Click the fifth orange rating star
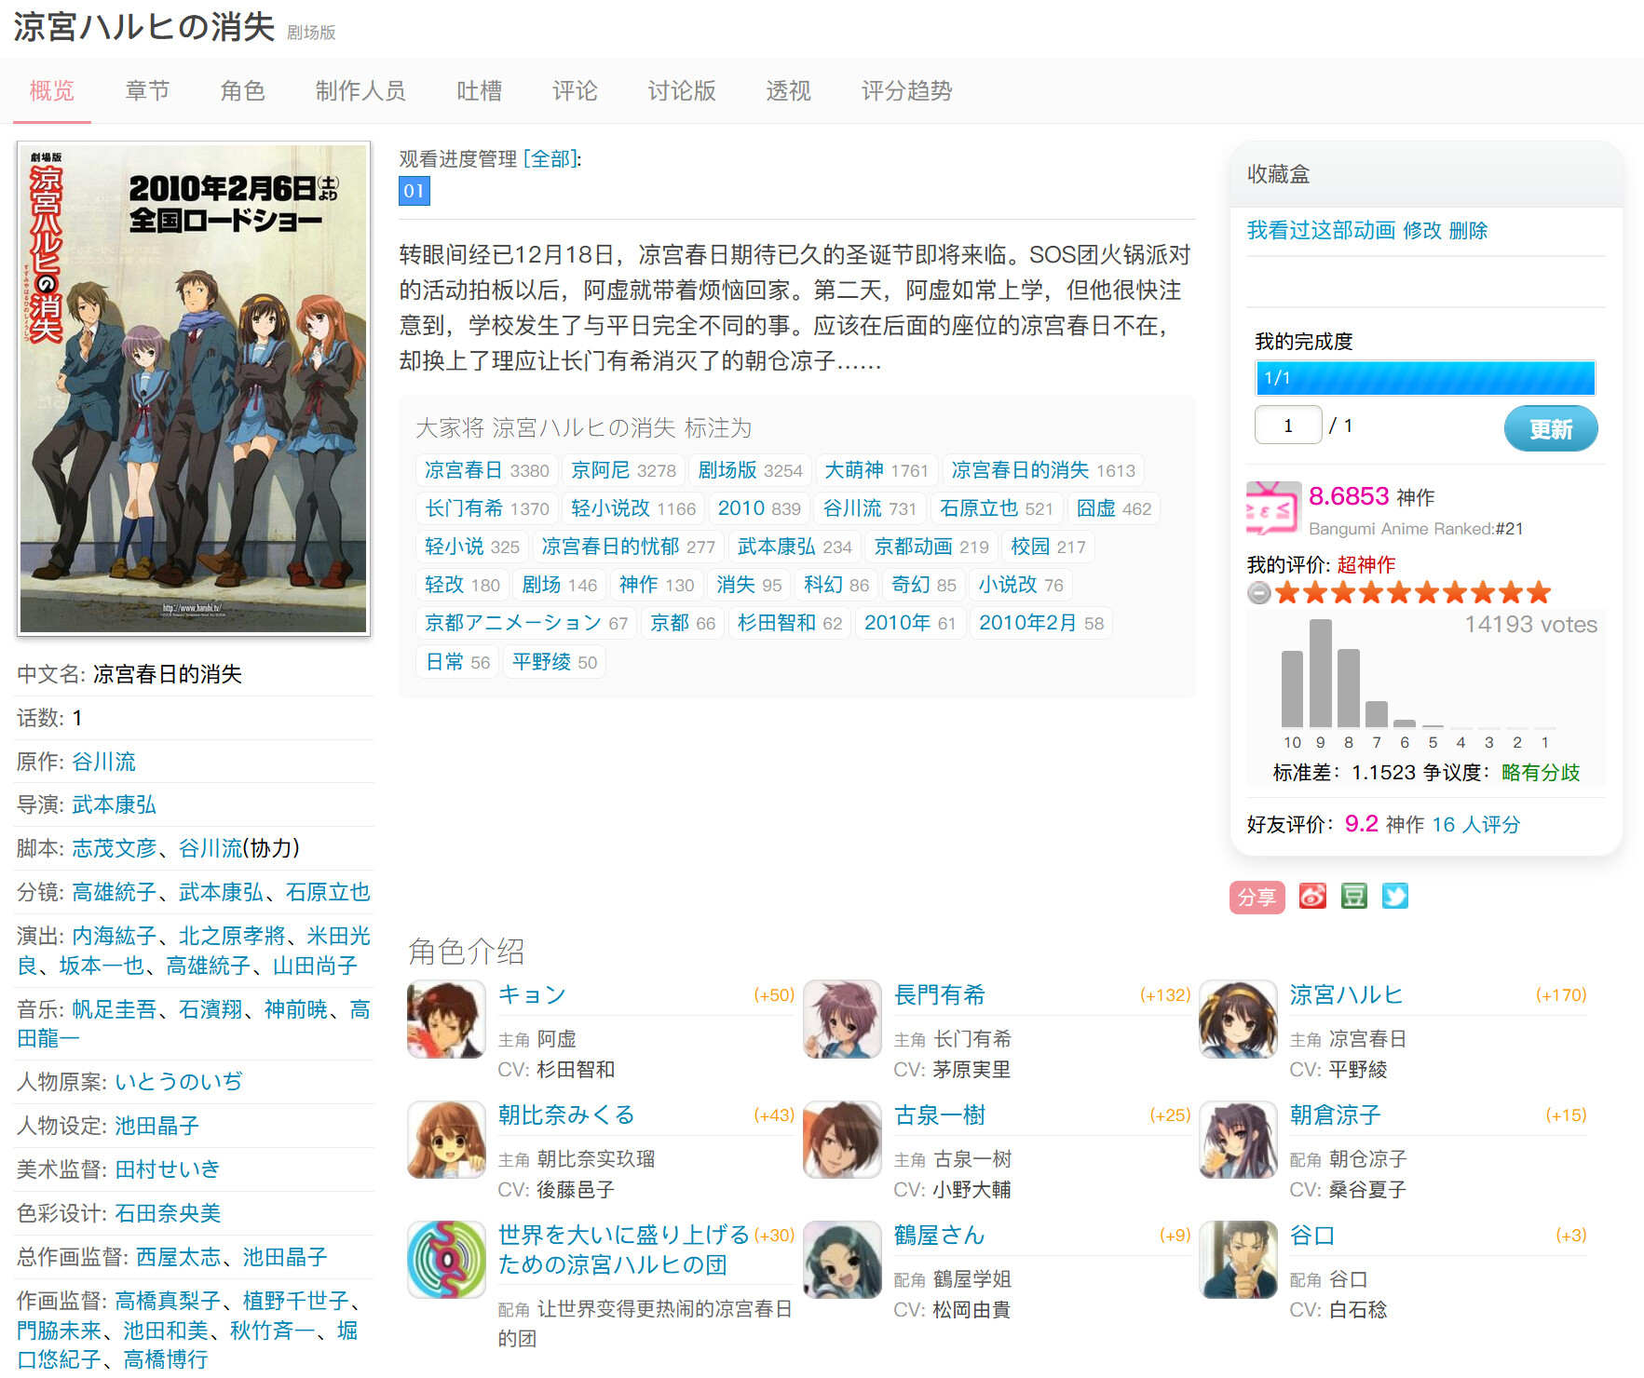1644x1378 pixels. click(1399, 592)
